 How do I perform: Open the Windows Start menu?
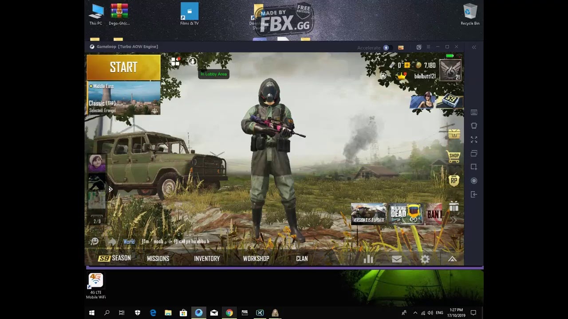tap(92, 313)
